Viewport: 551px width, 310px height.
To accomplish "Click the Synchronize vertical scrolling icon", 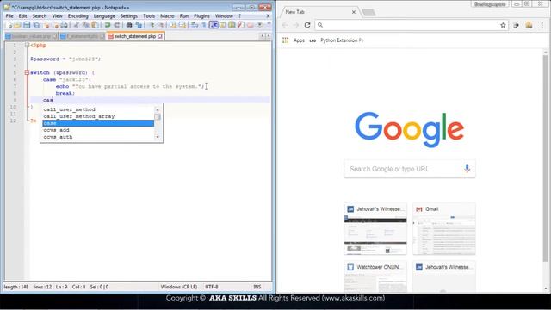I will 173,25.
